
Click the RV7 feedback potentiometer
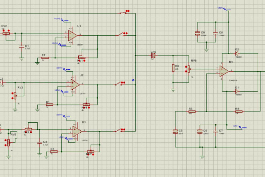tap(91, 151)
